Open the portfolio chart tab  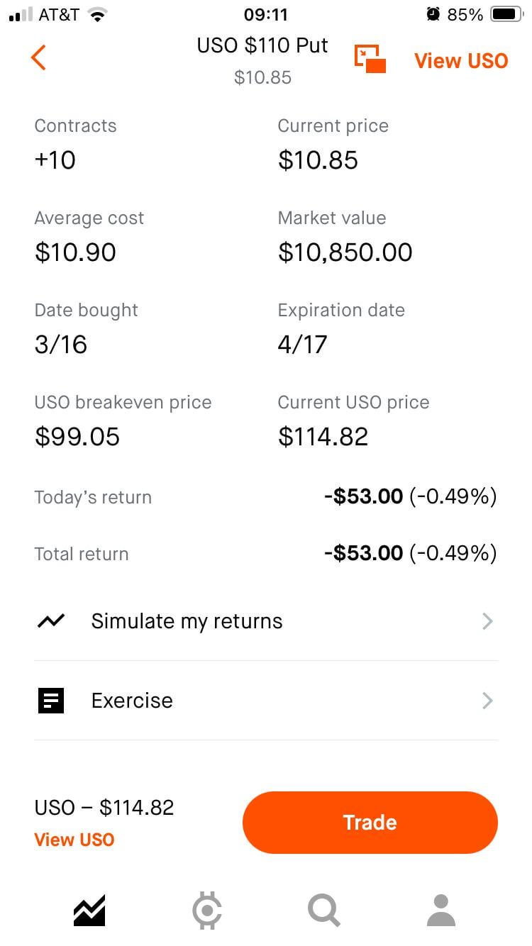pyautogui.click(x=89, y=911)
